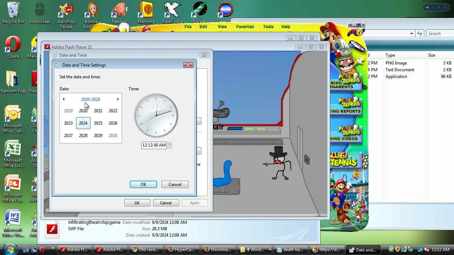Open the Rocket game desktop shortcut
454x255 pixels.
tap(199, 13)
